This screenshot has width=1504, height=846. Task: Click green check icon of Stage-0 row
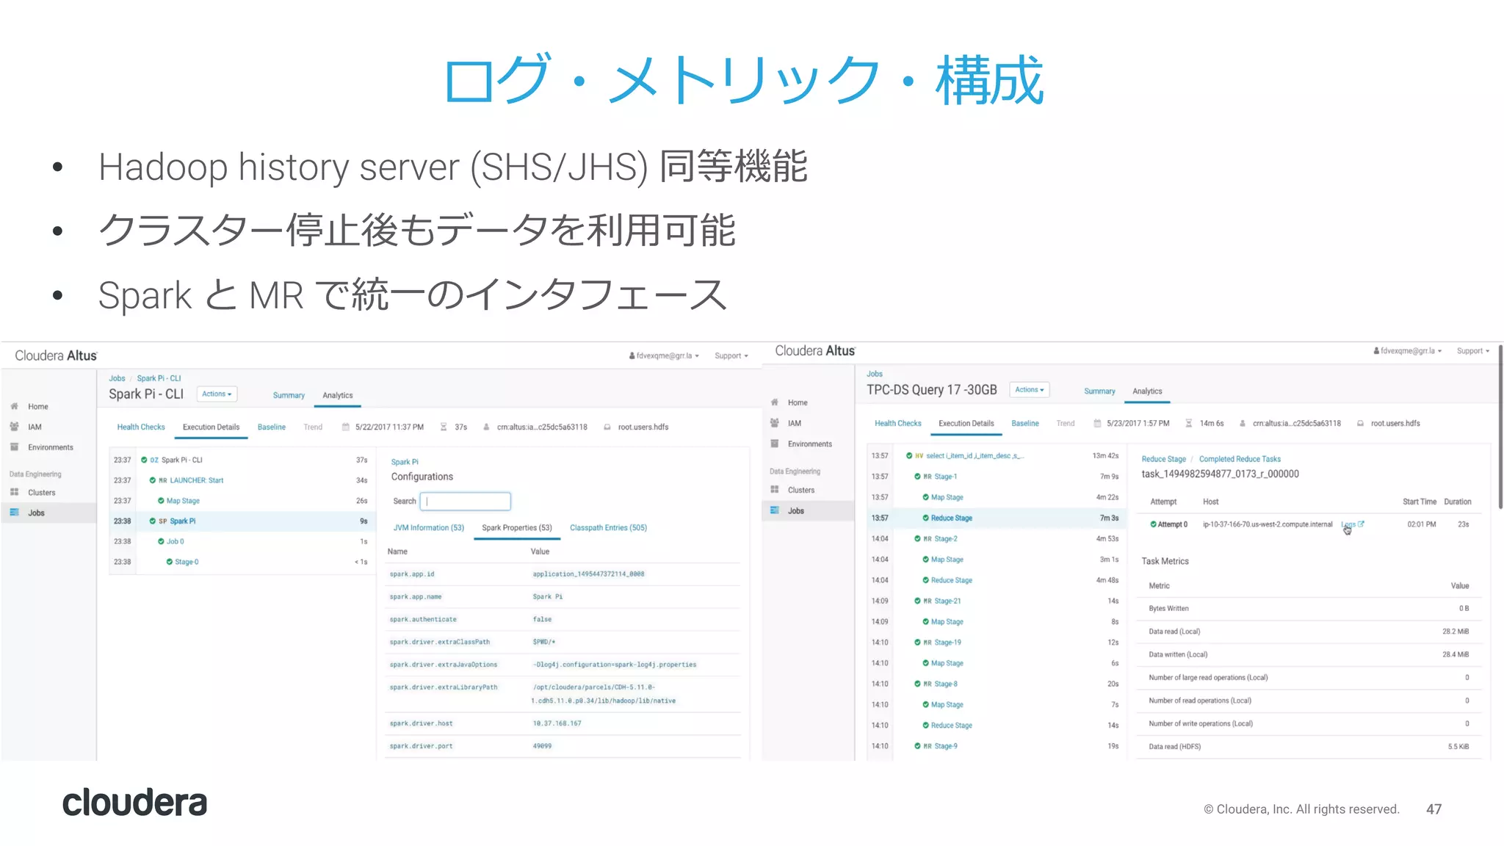170,563
